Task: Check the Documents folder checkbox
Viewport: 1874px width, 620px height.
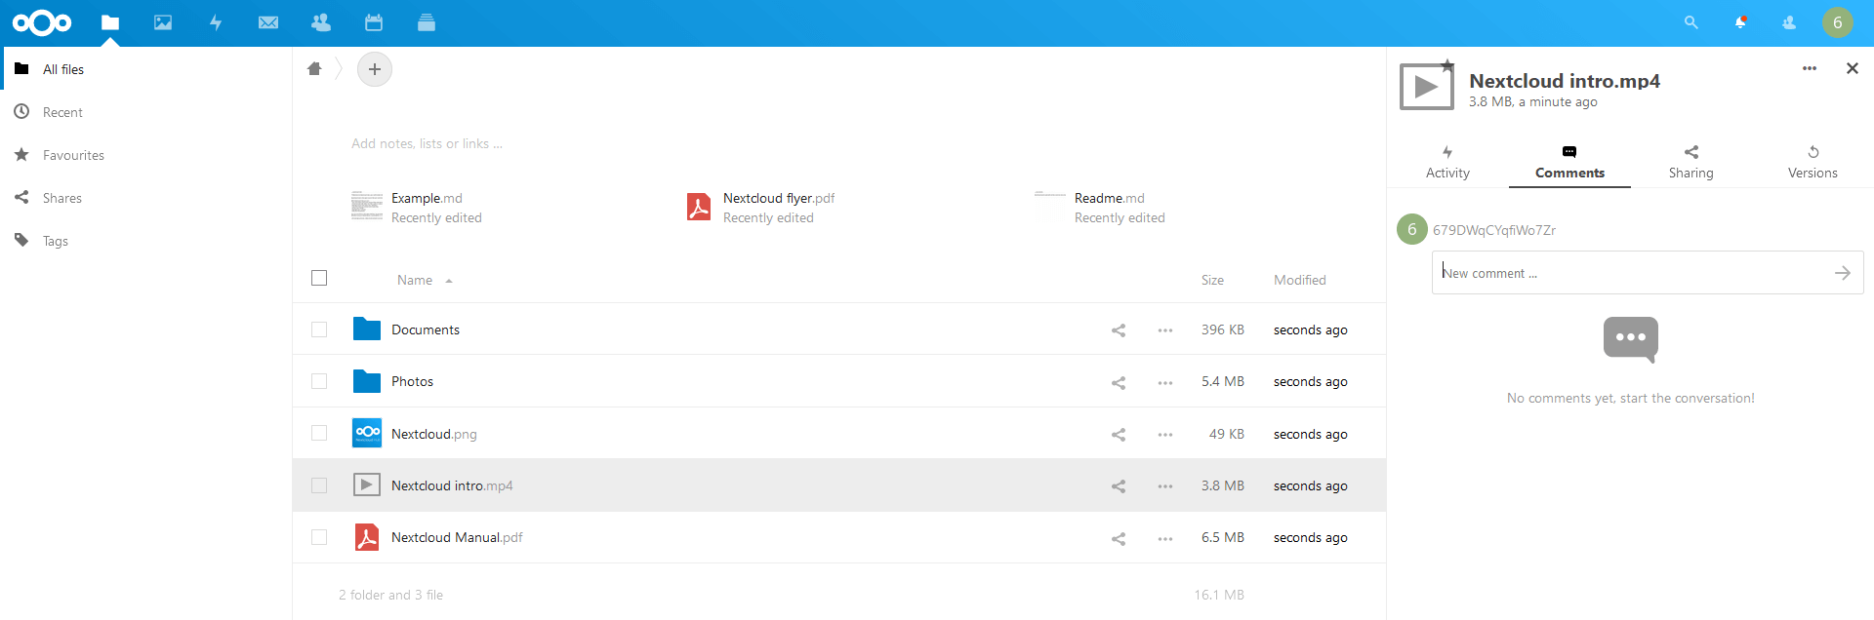Action: (319, 329)
